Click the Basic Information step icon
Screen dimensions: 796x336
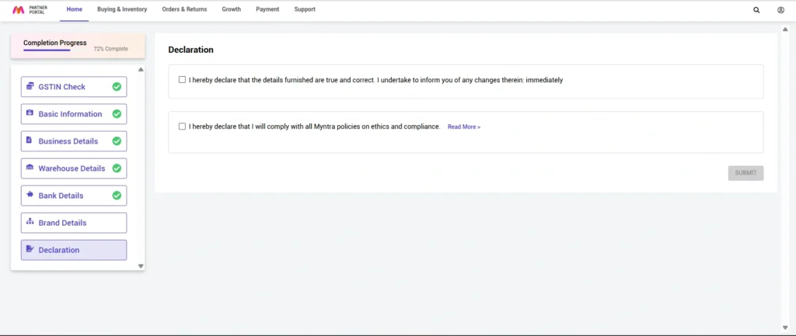30,113
